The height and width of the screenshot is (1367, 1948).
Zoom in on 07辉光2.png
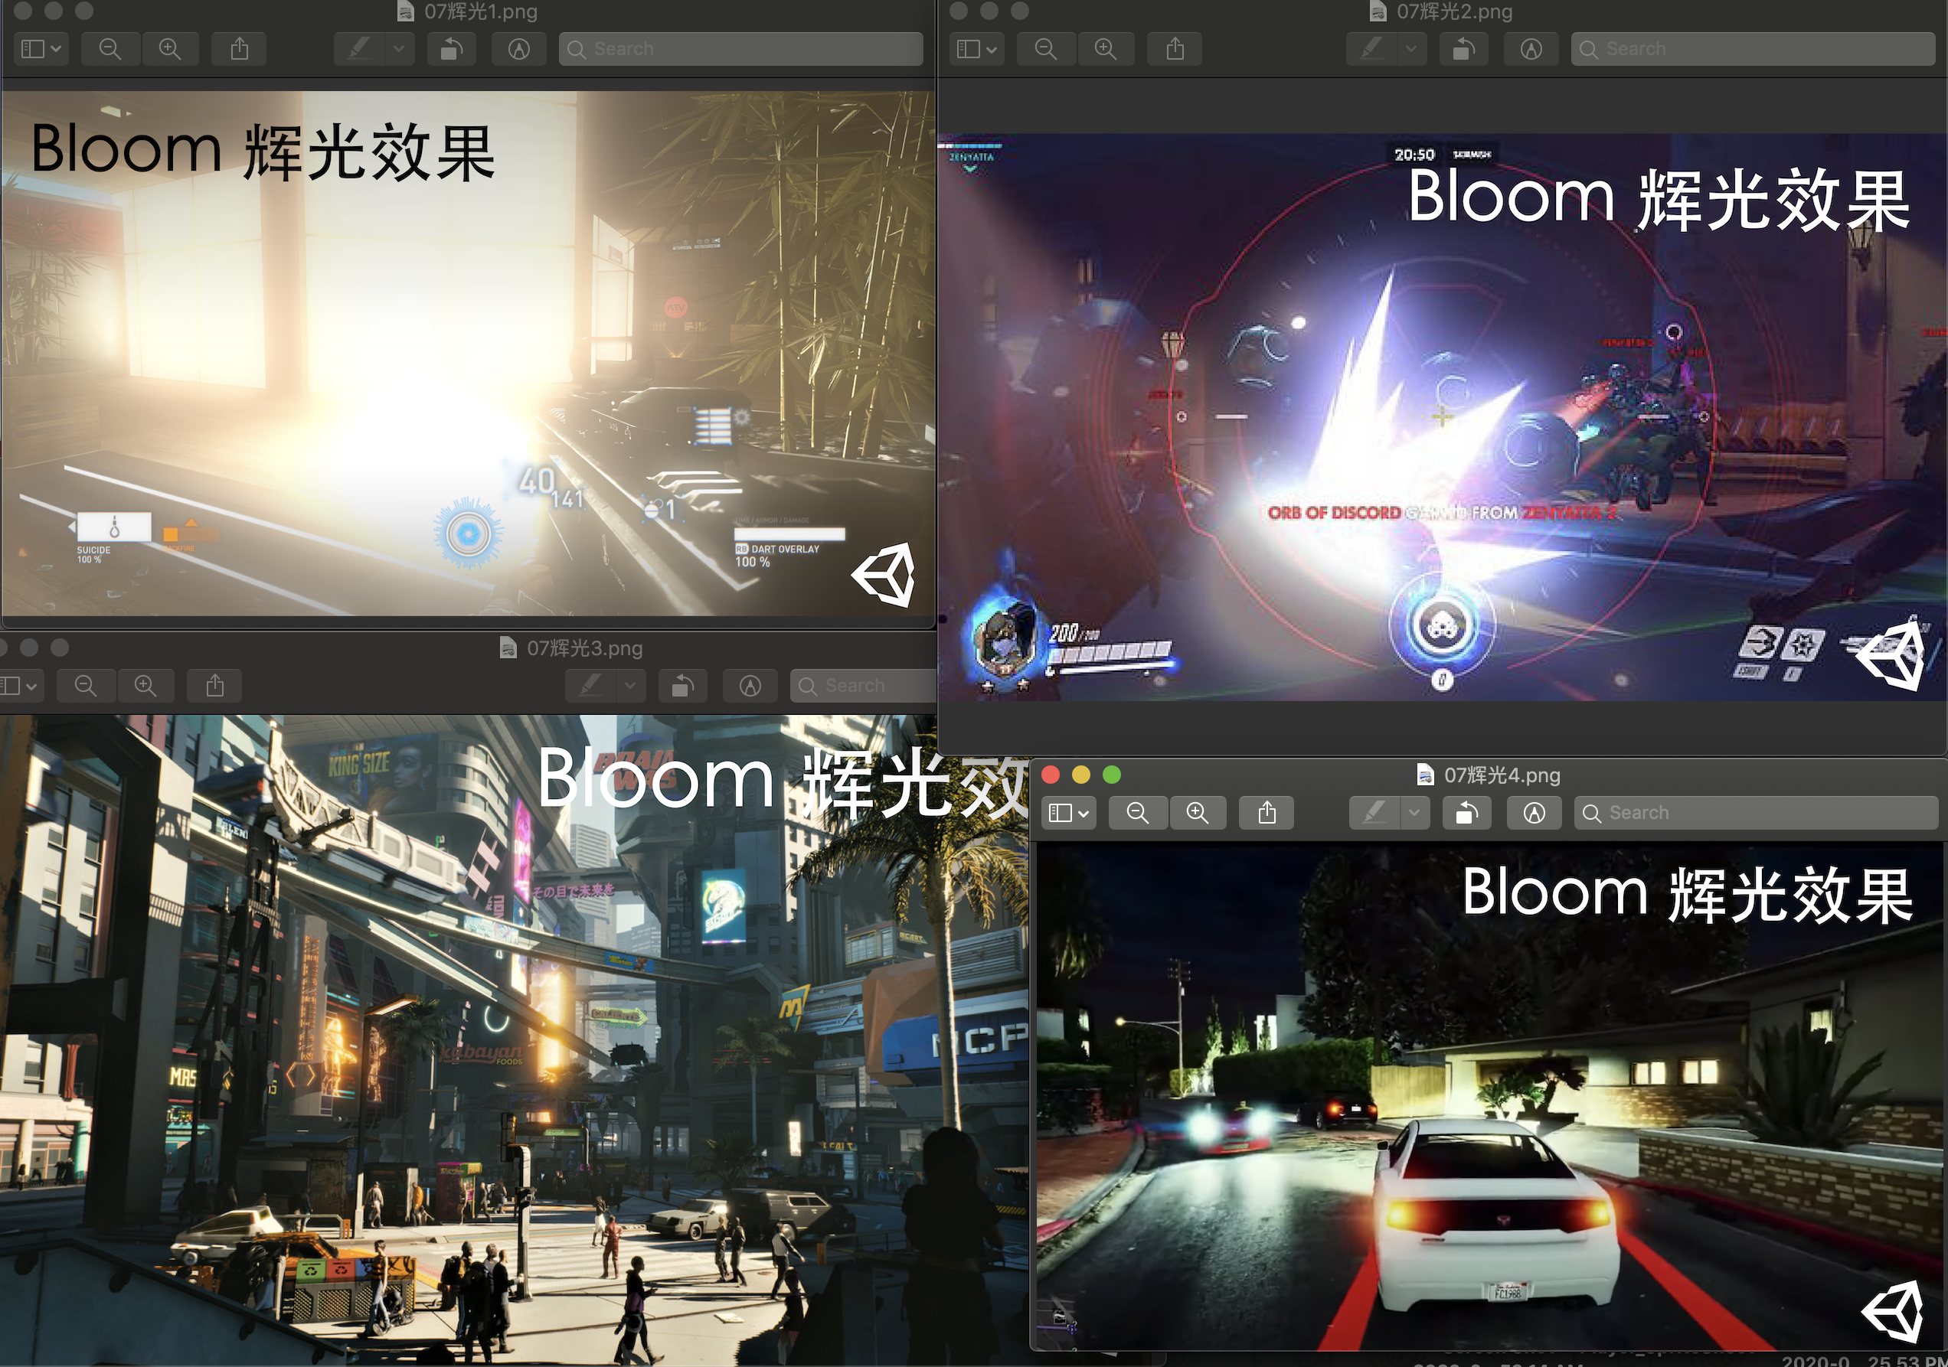(1106, 49)
